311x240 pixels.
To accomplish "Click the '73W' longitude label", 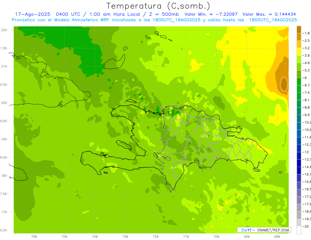I will 125,237.
